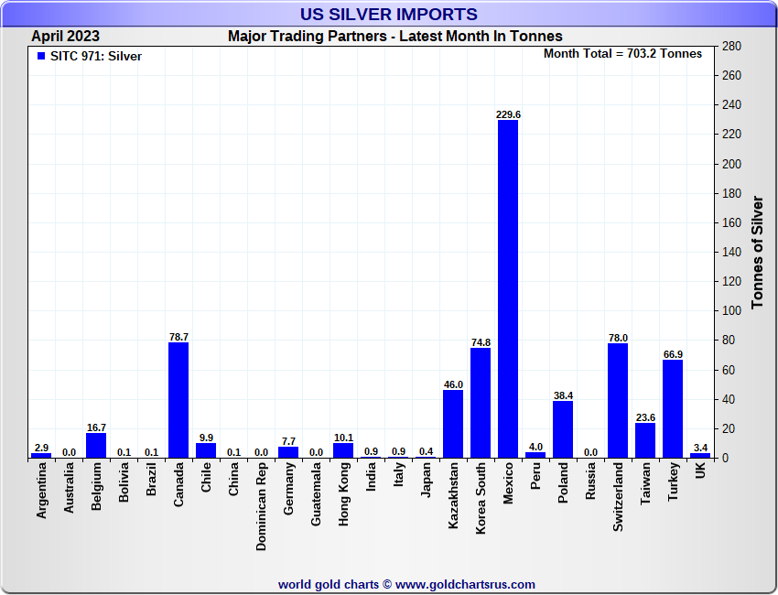Image resolution: width=778 pixels, height=595 pixels.
Task: Click the 'Dominican Rep' axis label
Action: tap(262, 507)
